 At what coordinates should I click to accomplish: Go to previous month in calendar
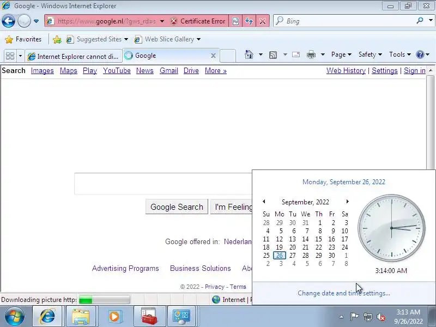click(x=264, y=201)
